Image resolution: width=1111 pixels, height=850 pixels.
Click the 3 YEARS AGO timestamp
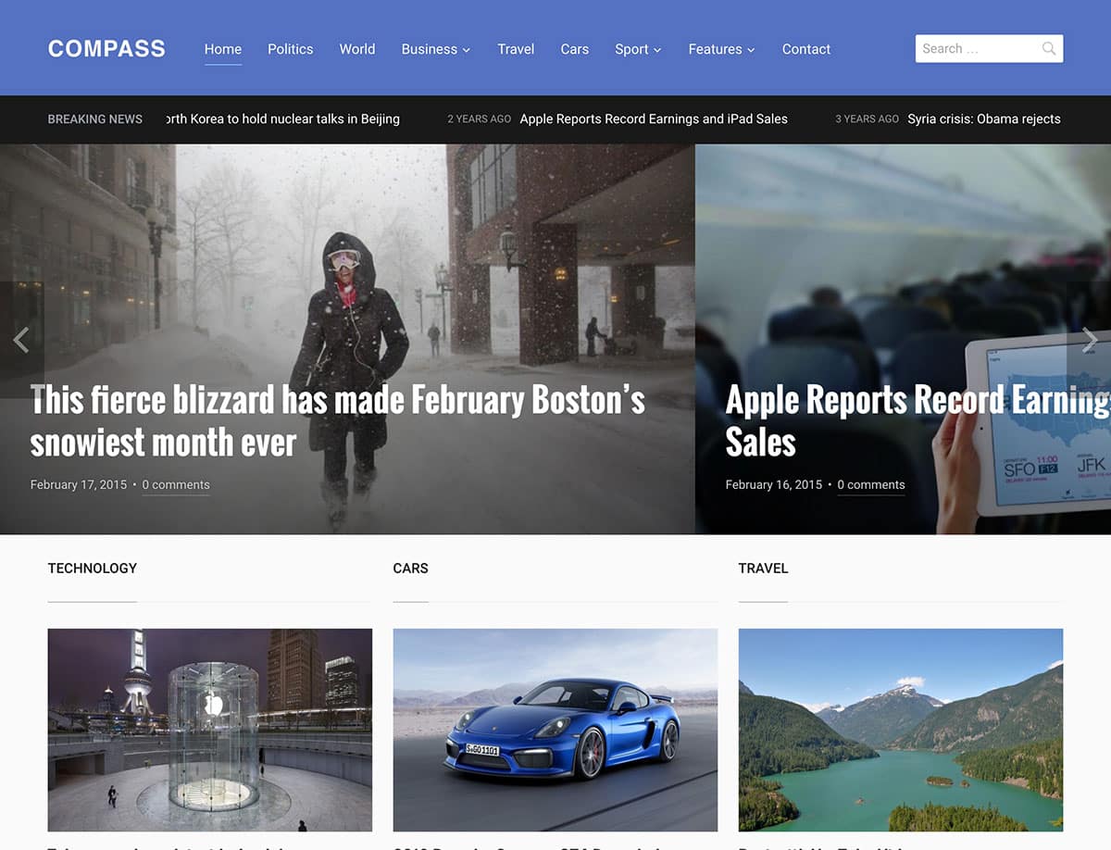868,119
